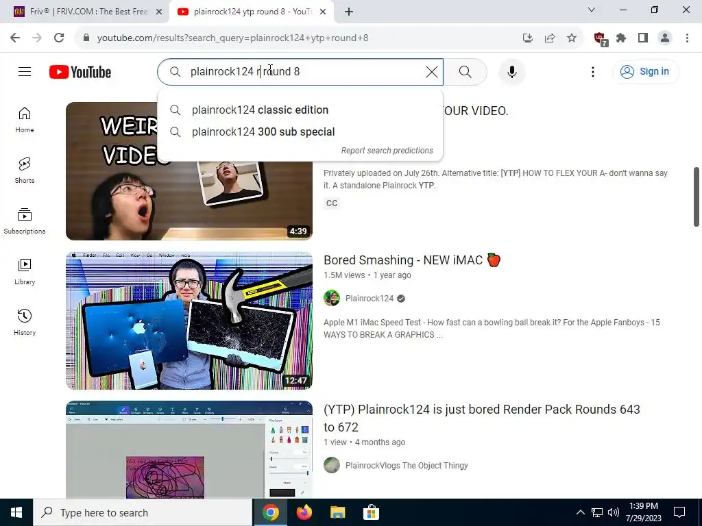The width and height of the screenshot is (702, 526).
Task: Open the volume tray icon
Action: coord(614,512)
